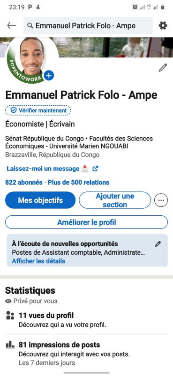Tap the blue plus on profile photo
Screen dimensions: 173x376
pos(49,76)
